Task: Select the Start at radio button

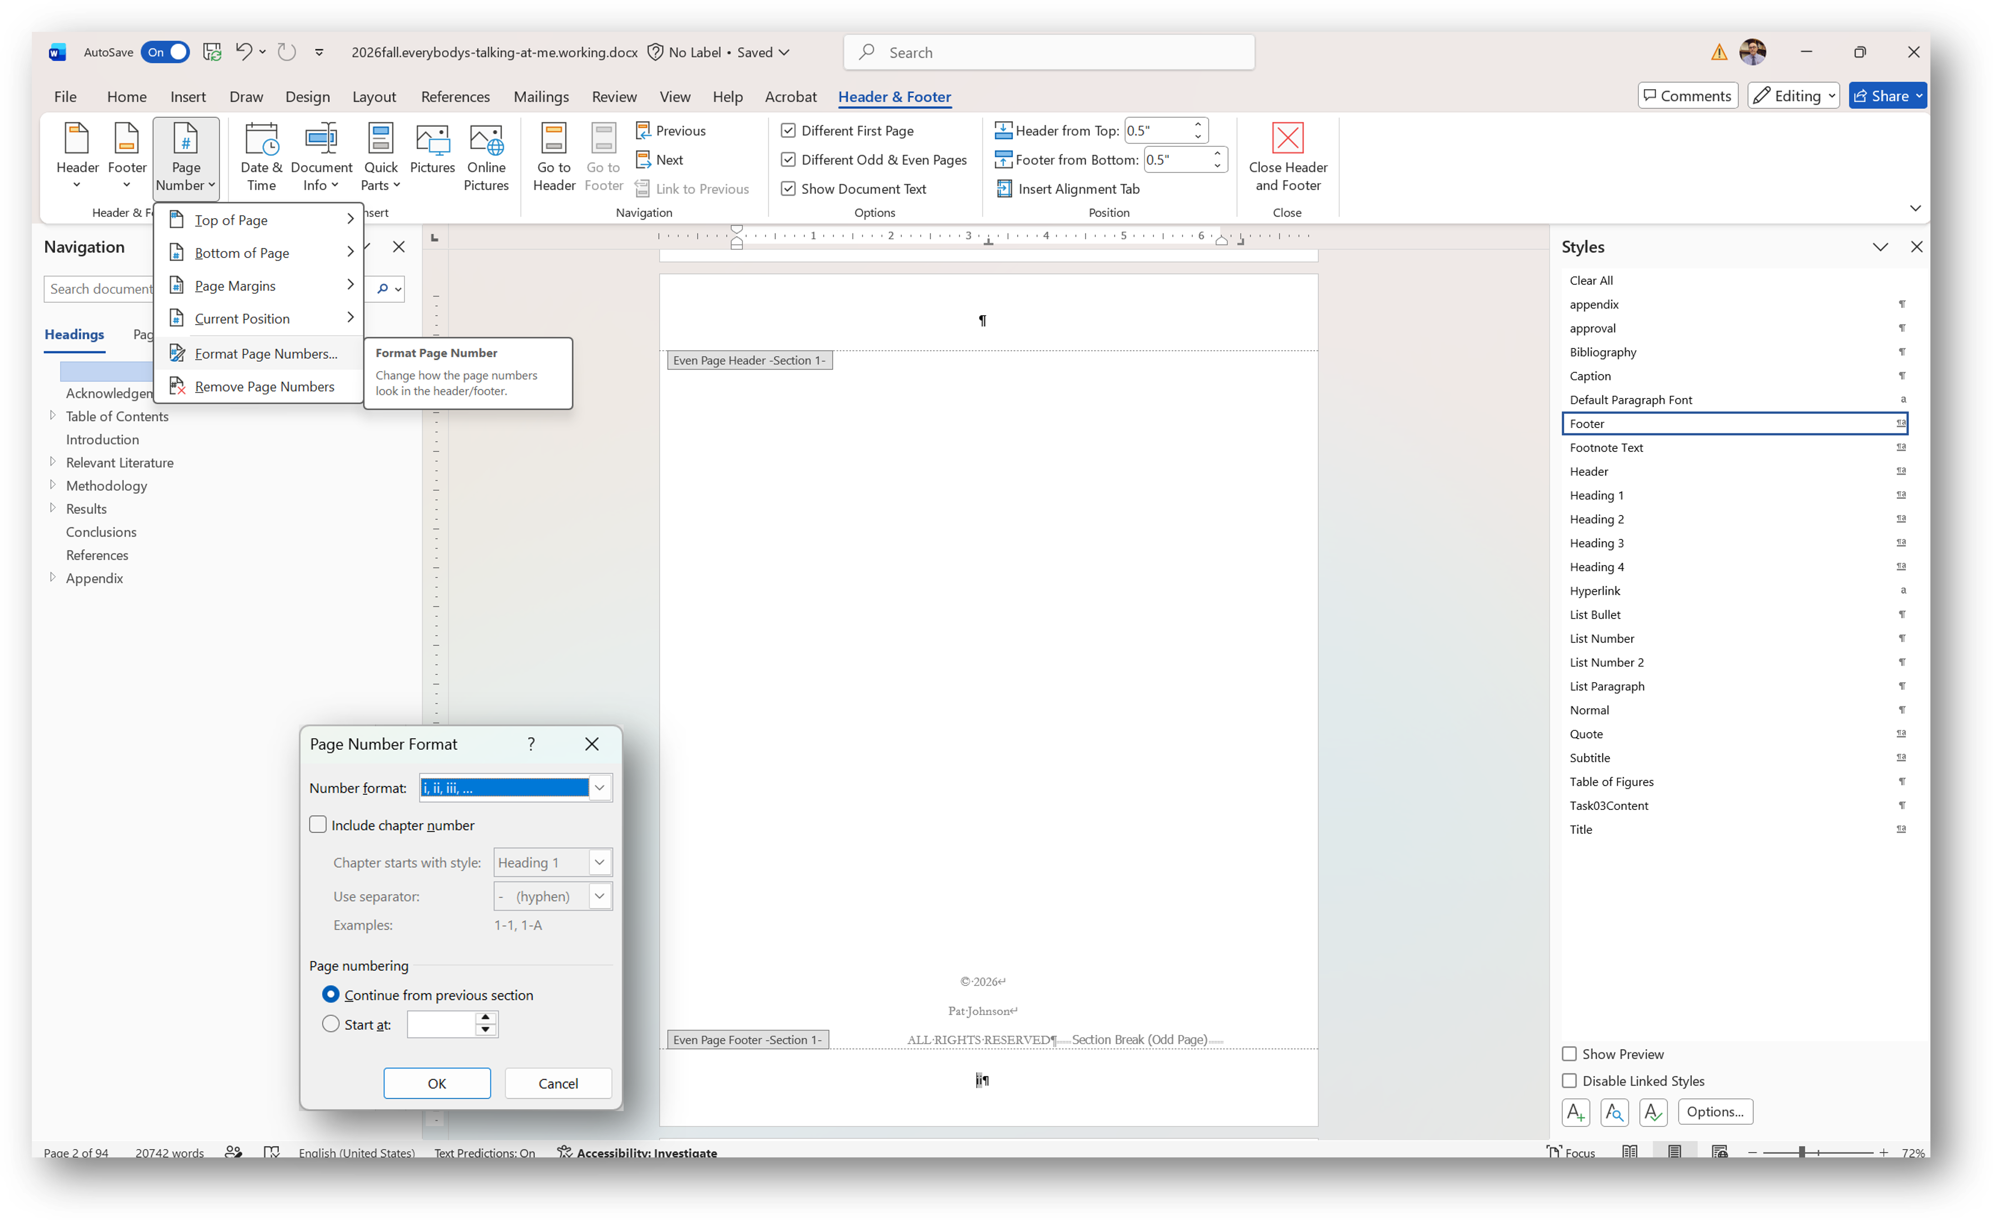Action: point(330,1024)
